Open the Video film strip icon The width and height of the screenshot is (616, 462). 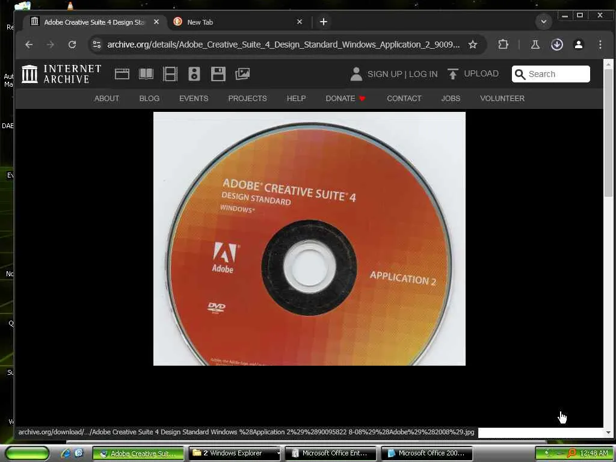tap(170, 74)
